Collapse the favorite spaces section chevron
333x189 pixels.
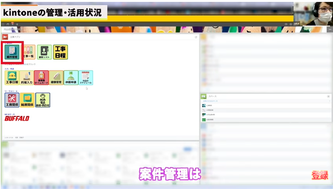pos(330,101)
